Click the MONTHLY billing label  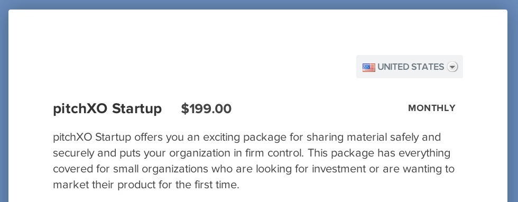coord(432,108)
